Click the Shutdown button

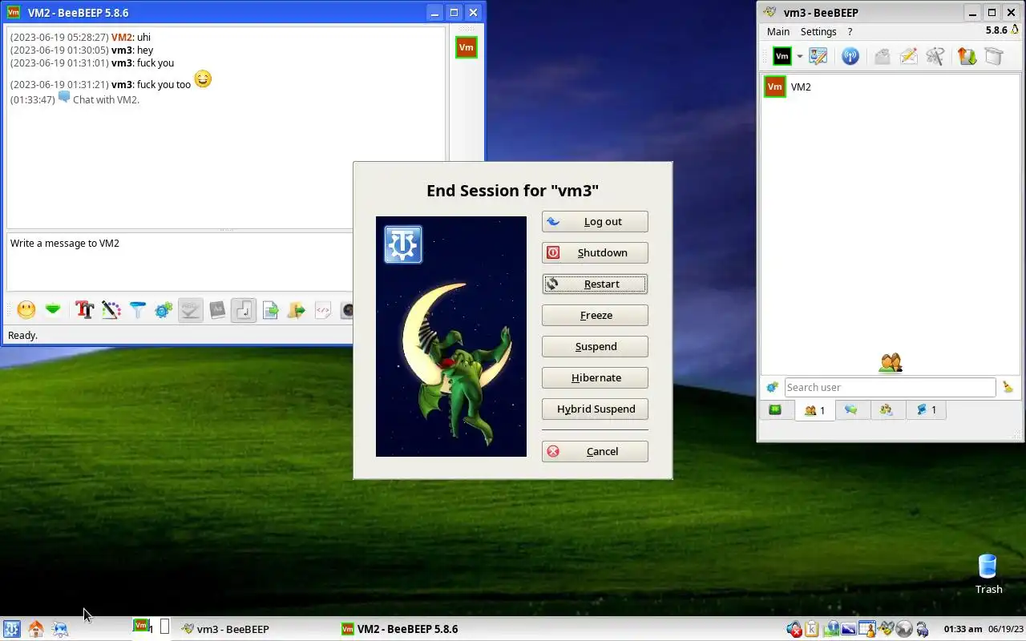[x=595, y=252]
